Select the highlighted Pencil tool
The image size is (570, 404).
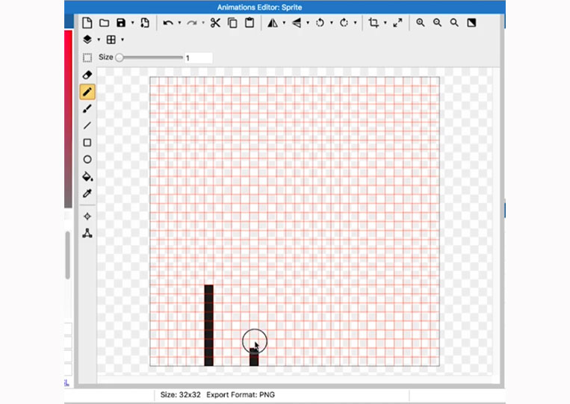[x=87, y=92]
